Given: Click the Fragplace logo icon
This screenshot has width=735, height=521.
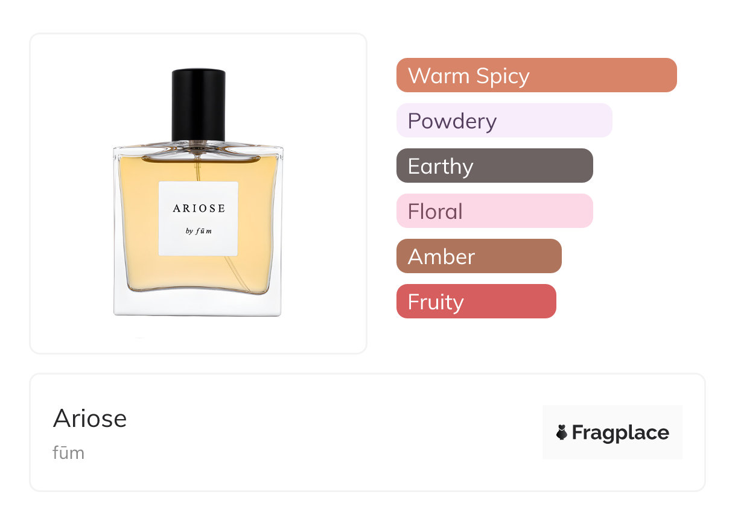Looking at the screenshot, I should tap(562, 432).
